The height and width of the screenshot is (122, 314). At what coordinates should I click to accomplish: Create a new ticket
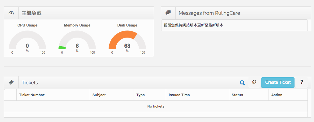278,83
